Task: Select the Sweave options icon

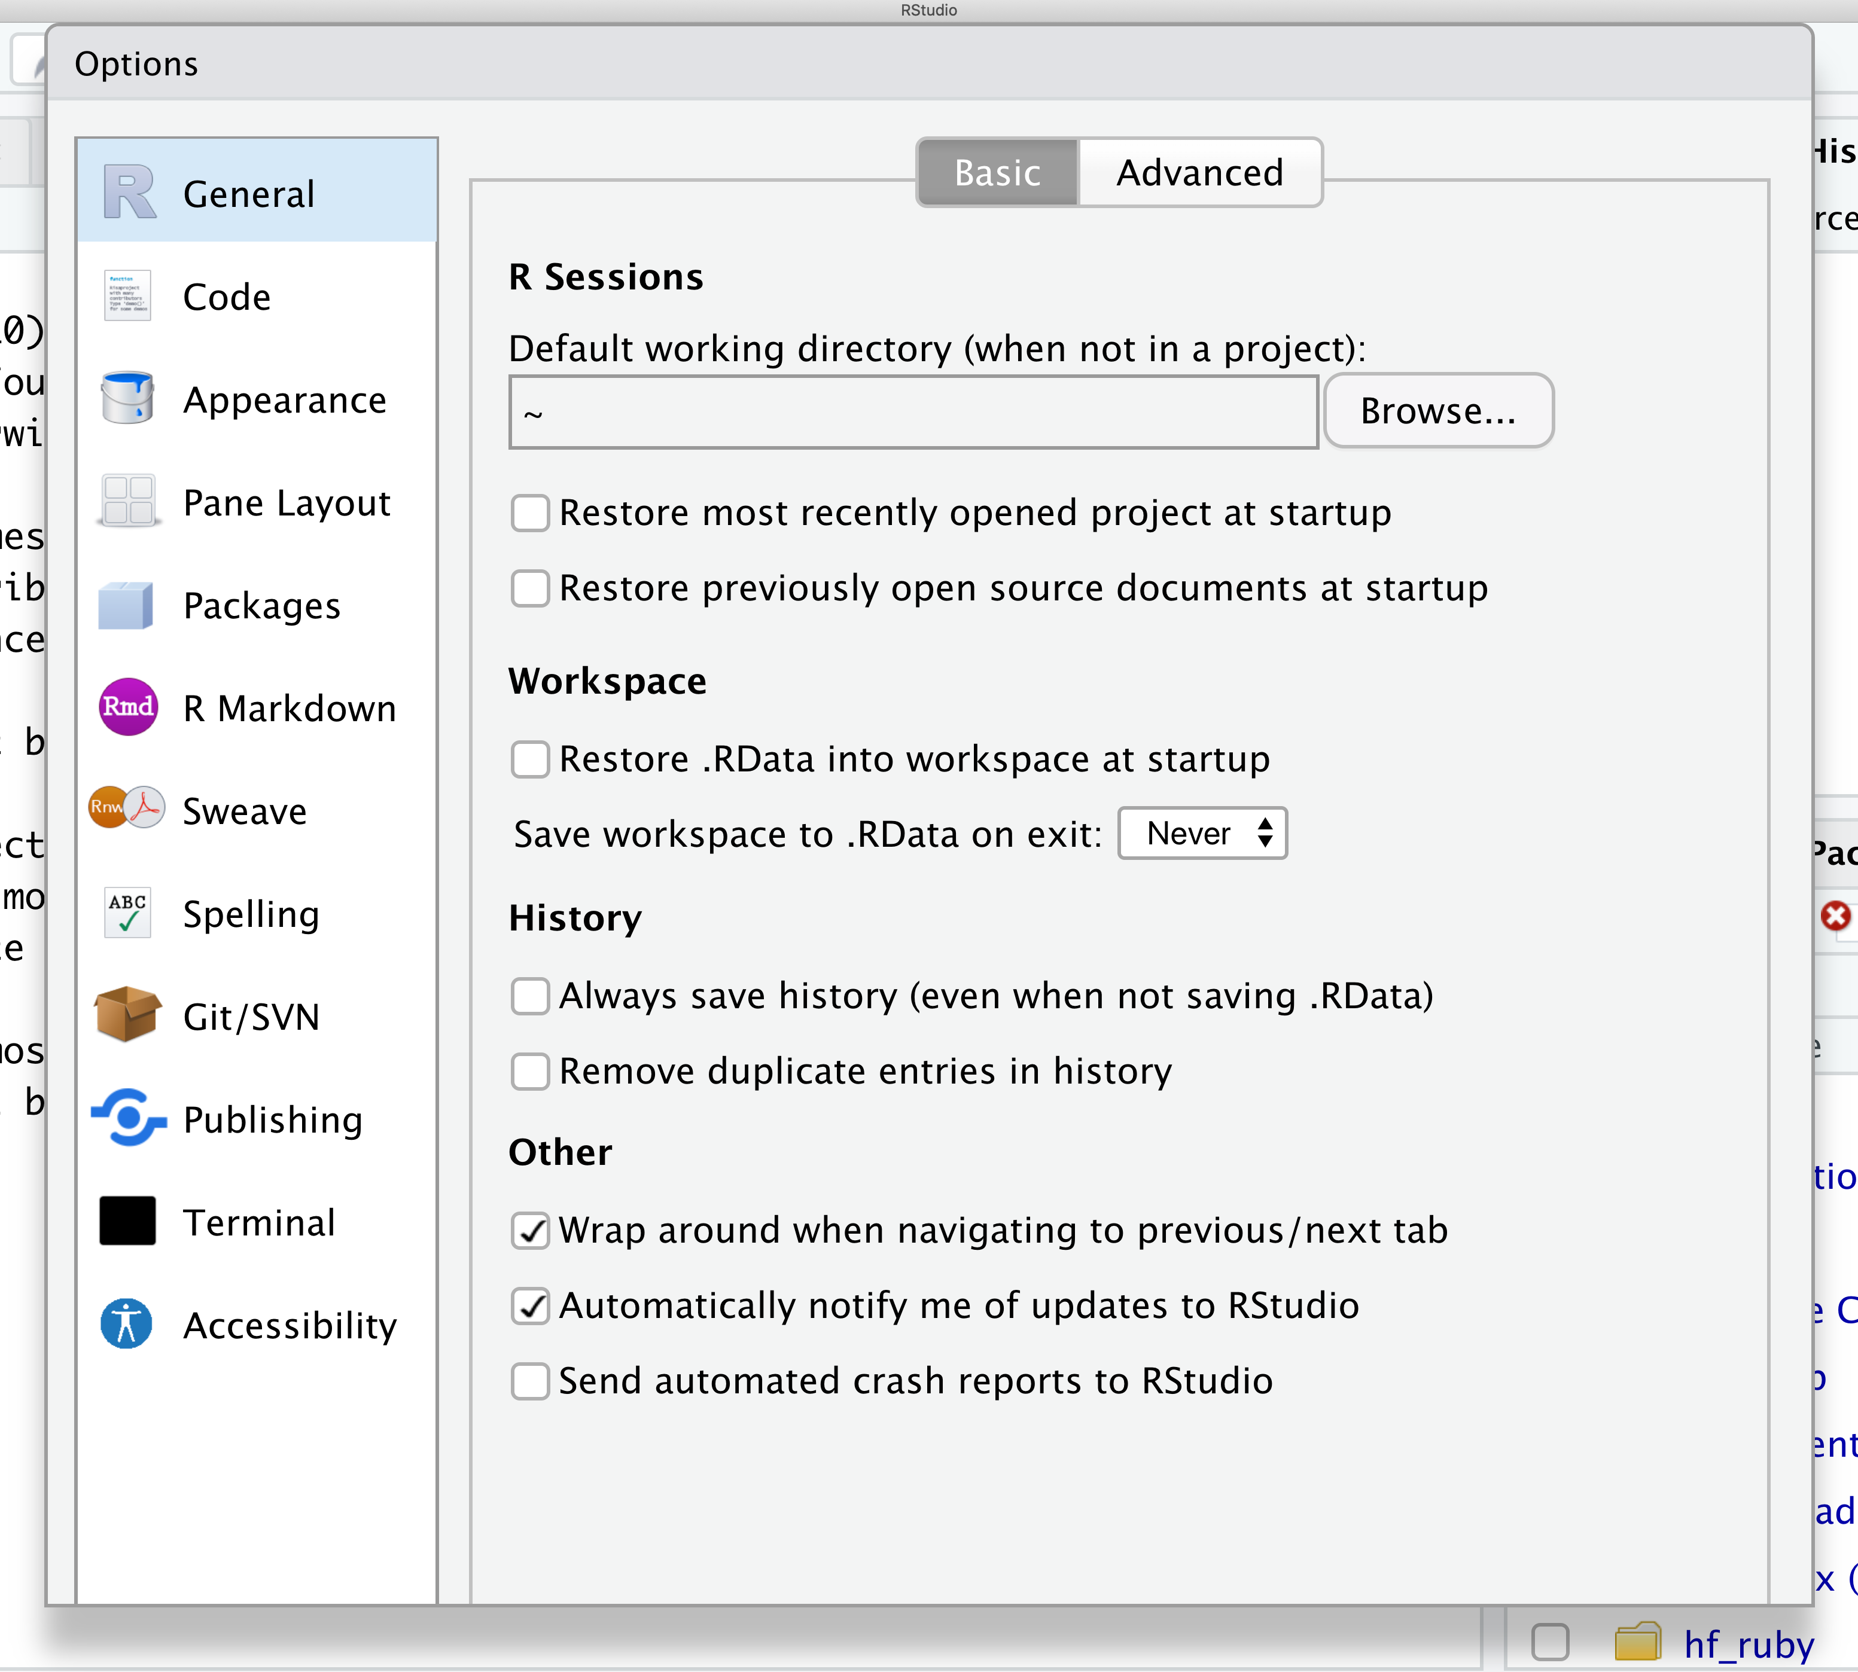Action: pos(127,809)
